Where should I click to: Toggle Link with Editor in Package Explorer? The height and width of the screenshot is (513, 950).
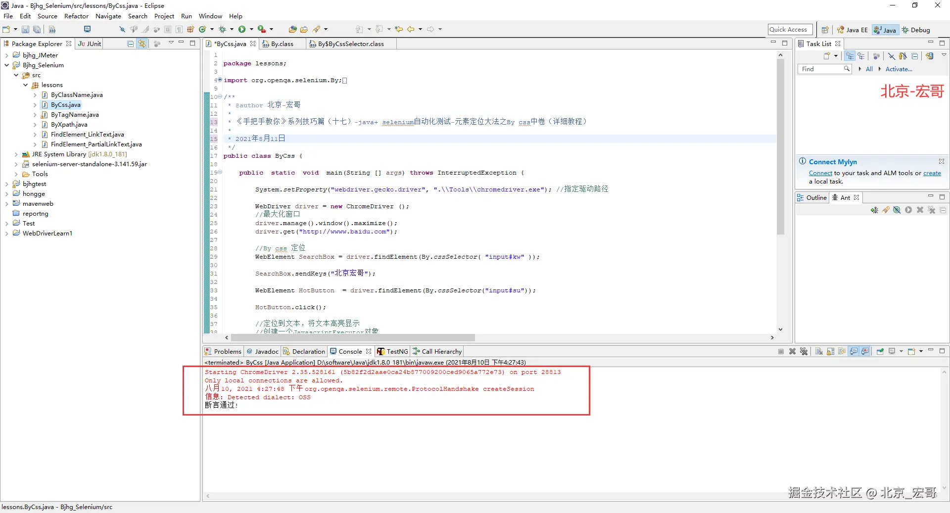[x=142, y=44]
